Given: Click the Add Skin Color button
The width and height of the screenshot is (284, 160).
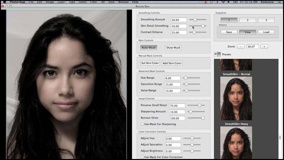Looking at the screenshot, I should tap(172, 63).
